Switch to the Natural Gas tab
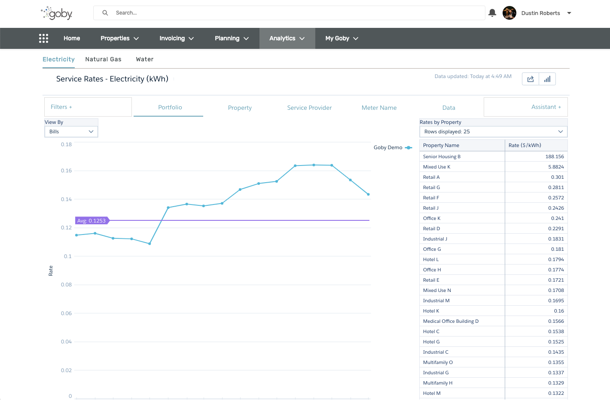The width and height of the screenshot is (610, 418). [103, 60]
